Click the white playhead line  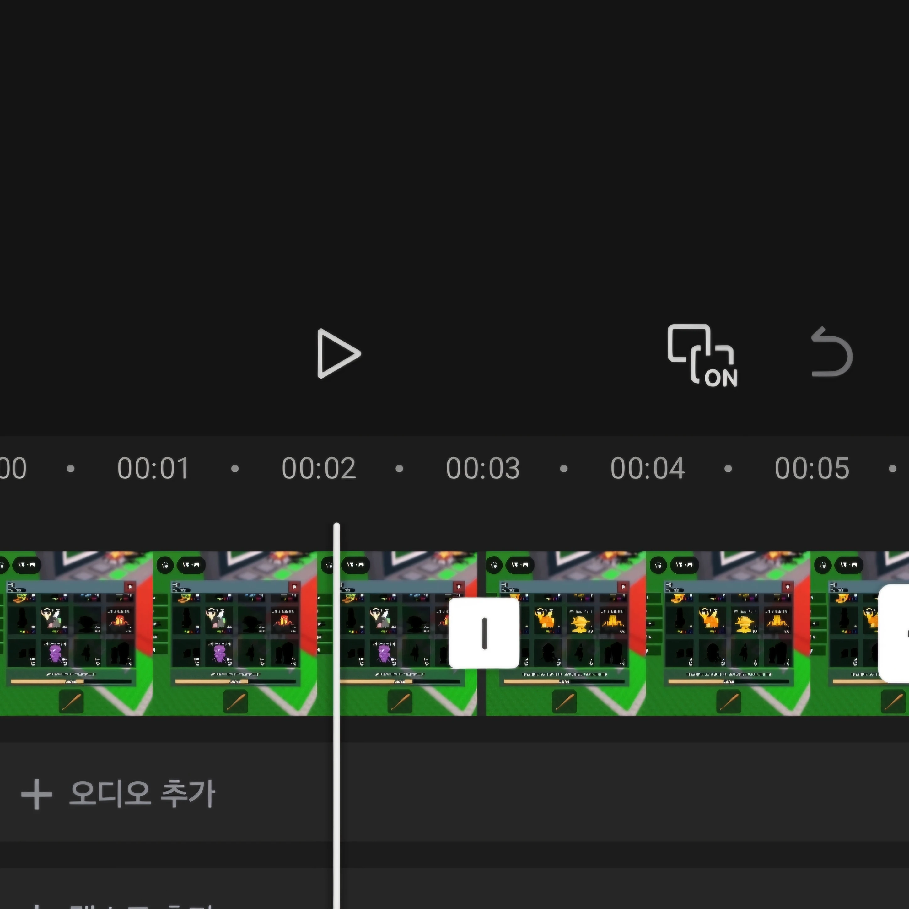(x=336, y=753)
